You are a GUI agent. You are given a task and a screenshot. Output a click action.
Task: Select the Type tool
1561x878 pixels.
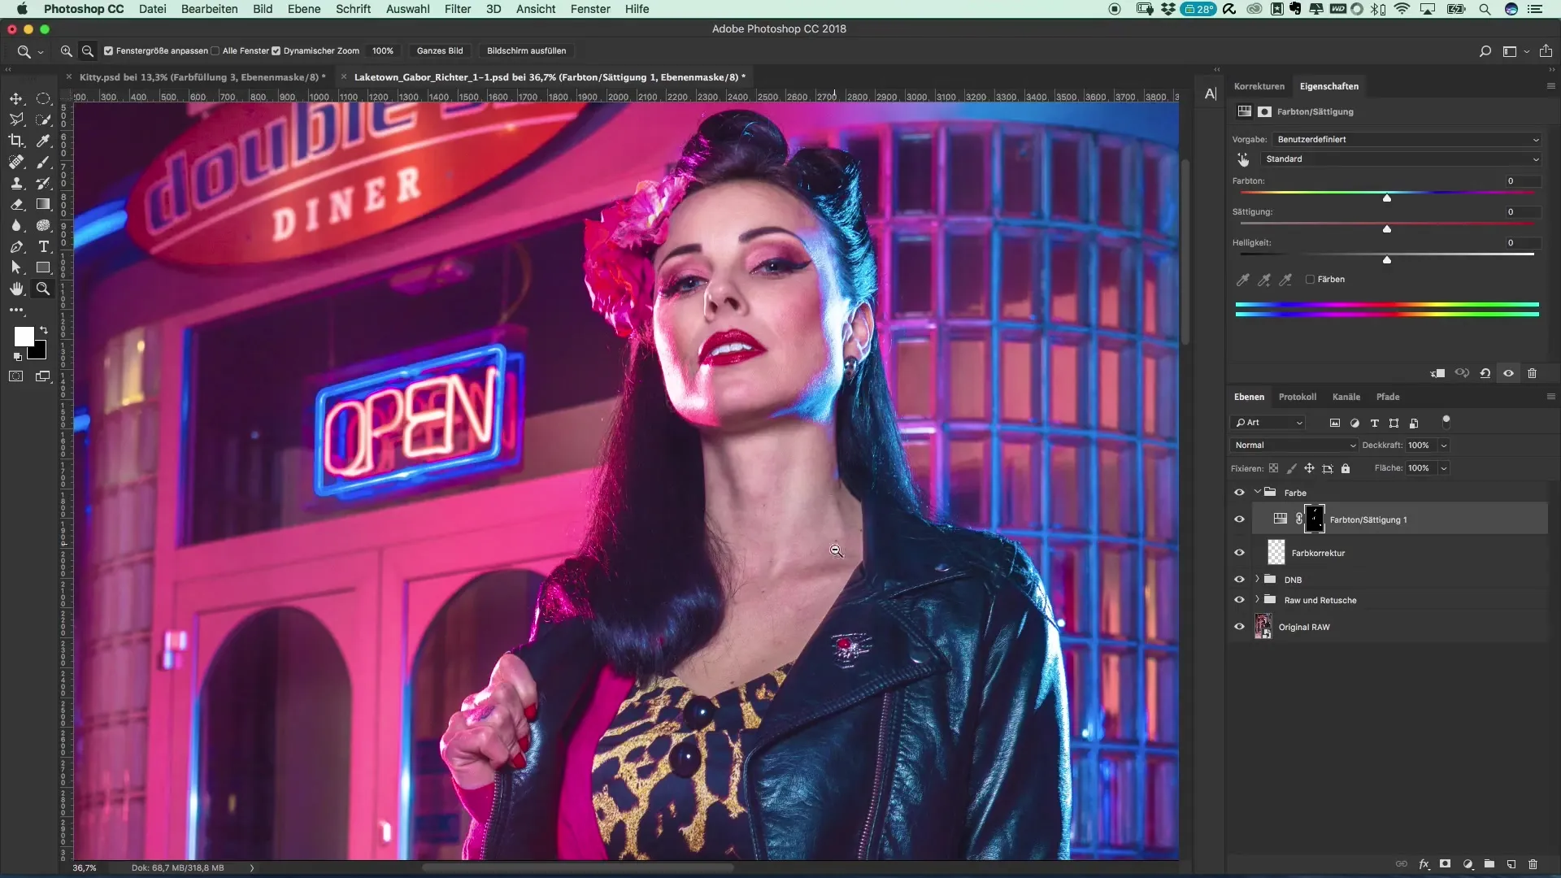[x=44, y=246]
